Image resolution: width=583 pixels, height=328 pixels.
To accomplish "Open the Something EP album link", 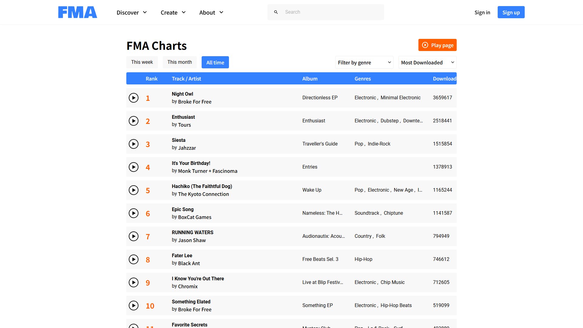I will click(x=318, y=306).
